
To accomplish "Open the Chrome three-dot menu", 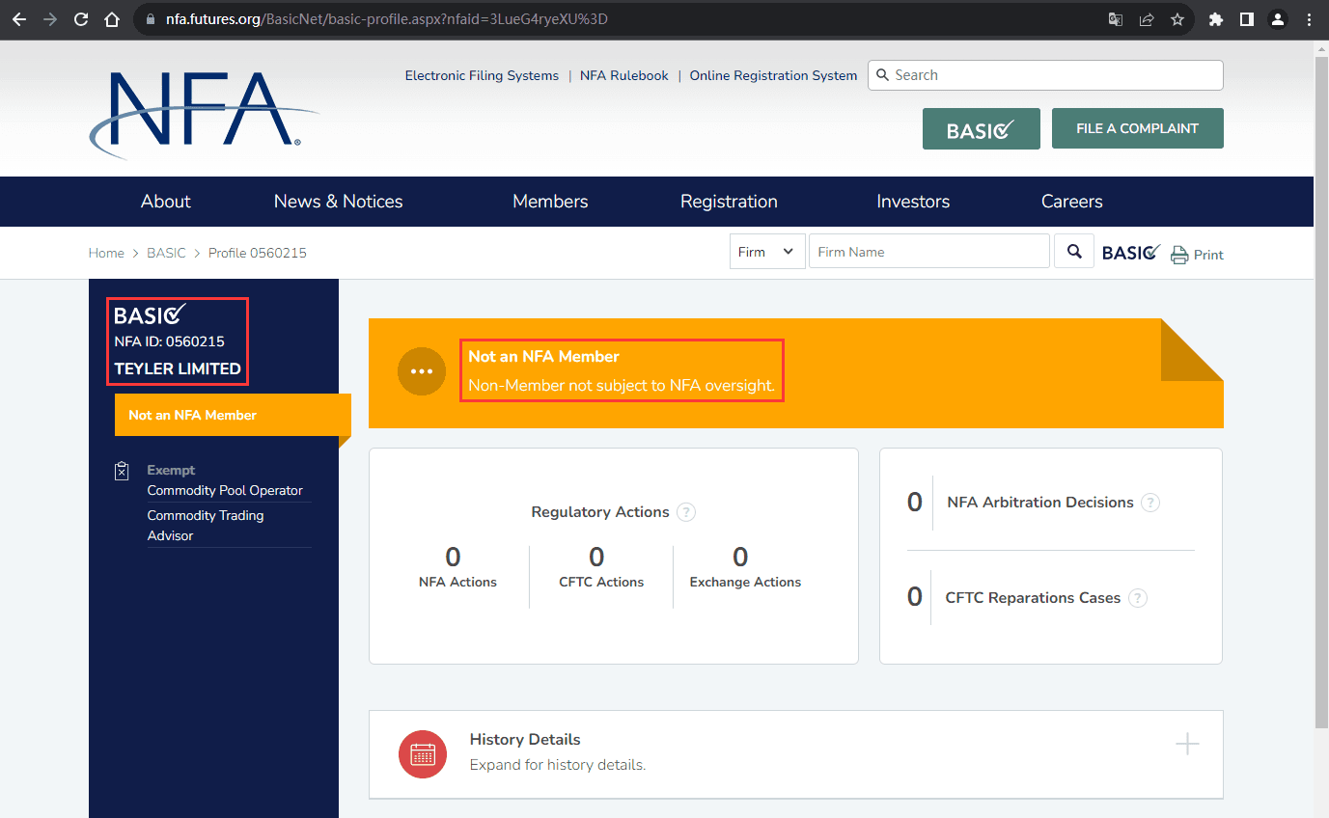I will tap(1309, 19).
